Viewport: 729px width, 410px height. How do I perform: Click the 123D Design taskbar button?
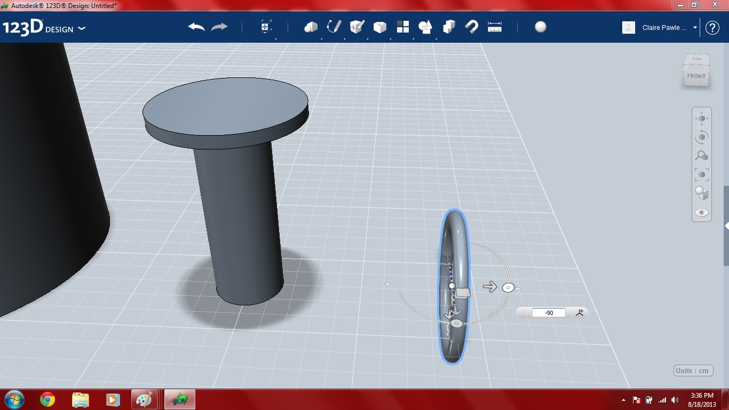[x=180, y=399]
